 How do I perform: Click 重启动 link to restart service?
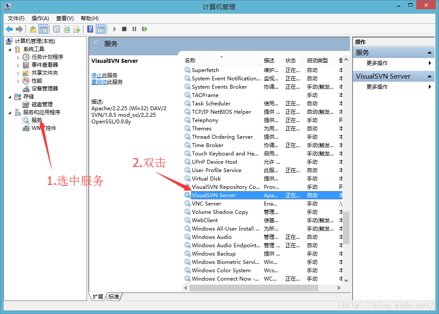click(x=99, y=82)
